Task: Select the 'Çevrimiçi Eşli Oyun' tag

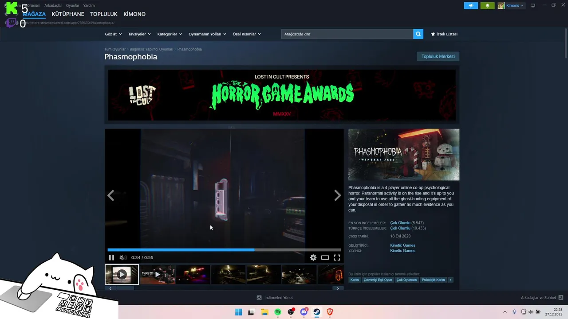Action: point(378,280)
